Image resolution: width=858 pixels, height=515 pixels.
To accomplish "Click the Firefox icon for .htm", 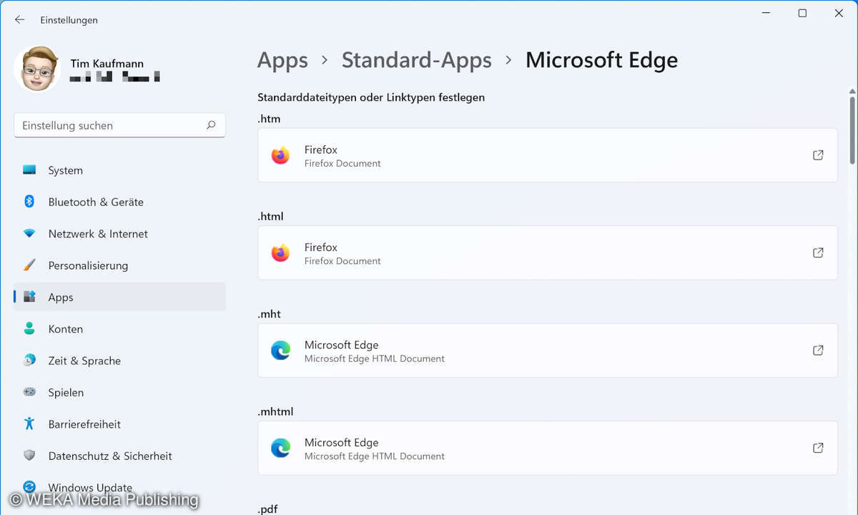I will coord(280,155).
